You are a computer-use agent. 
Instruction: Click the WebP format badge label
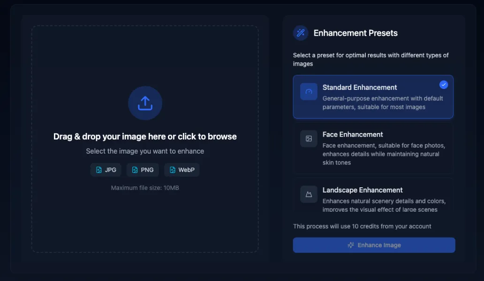(x=186, y=170)
